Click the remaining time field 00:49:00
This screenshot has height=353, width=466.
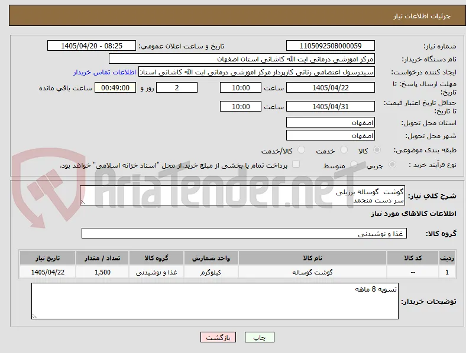[x=115, y=87]
